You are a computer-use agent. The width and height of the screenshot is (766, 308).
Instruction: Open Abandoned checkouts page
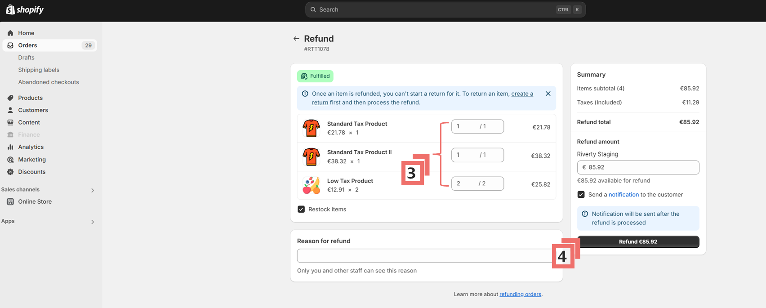pos(48,82)
